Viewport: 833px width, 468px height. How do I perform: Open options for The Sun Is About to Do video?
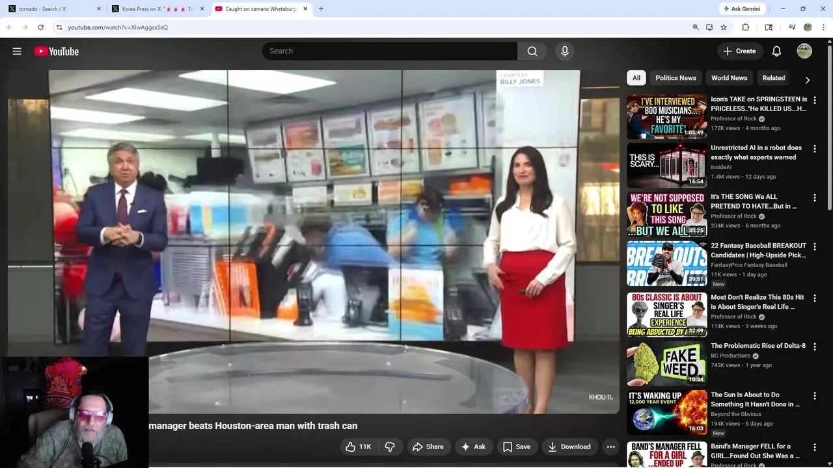814,396
